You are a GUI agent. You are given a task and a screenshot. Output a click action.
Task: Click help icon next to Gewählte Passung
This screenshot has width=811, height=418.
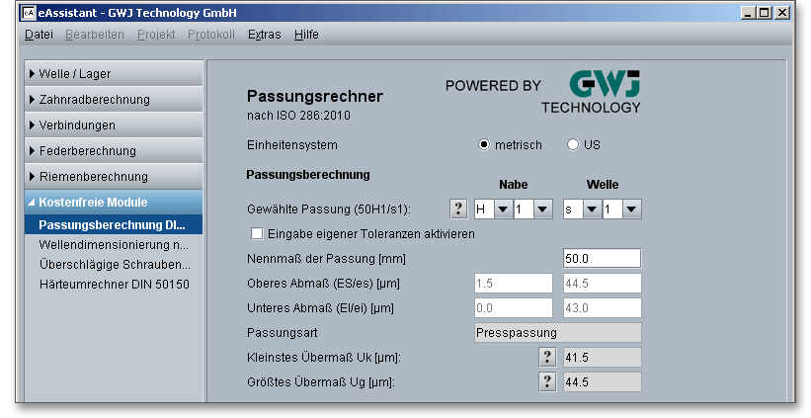[x=458, y=209]
